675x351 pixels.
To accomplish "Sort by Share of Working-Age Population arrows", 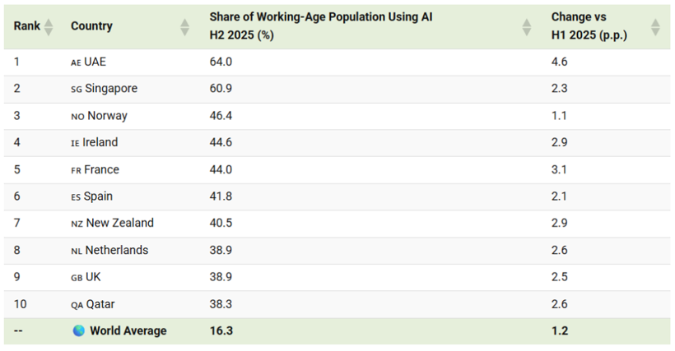I will point(527,27).
